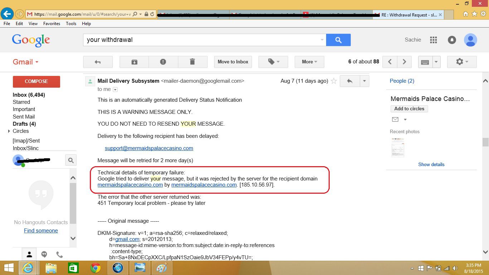Report this message as spam
This screenshot has height=275, width=489.
pos(163,62)
